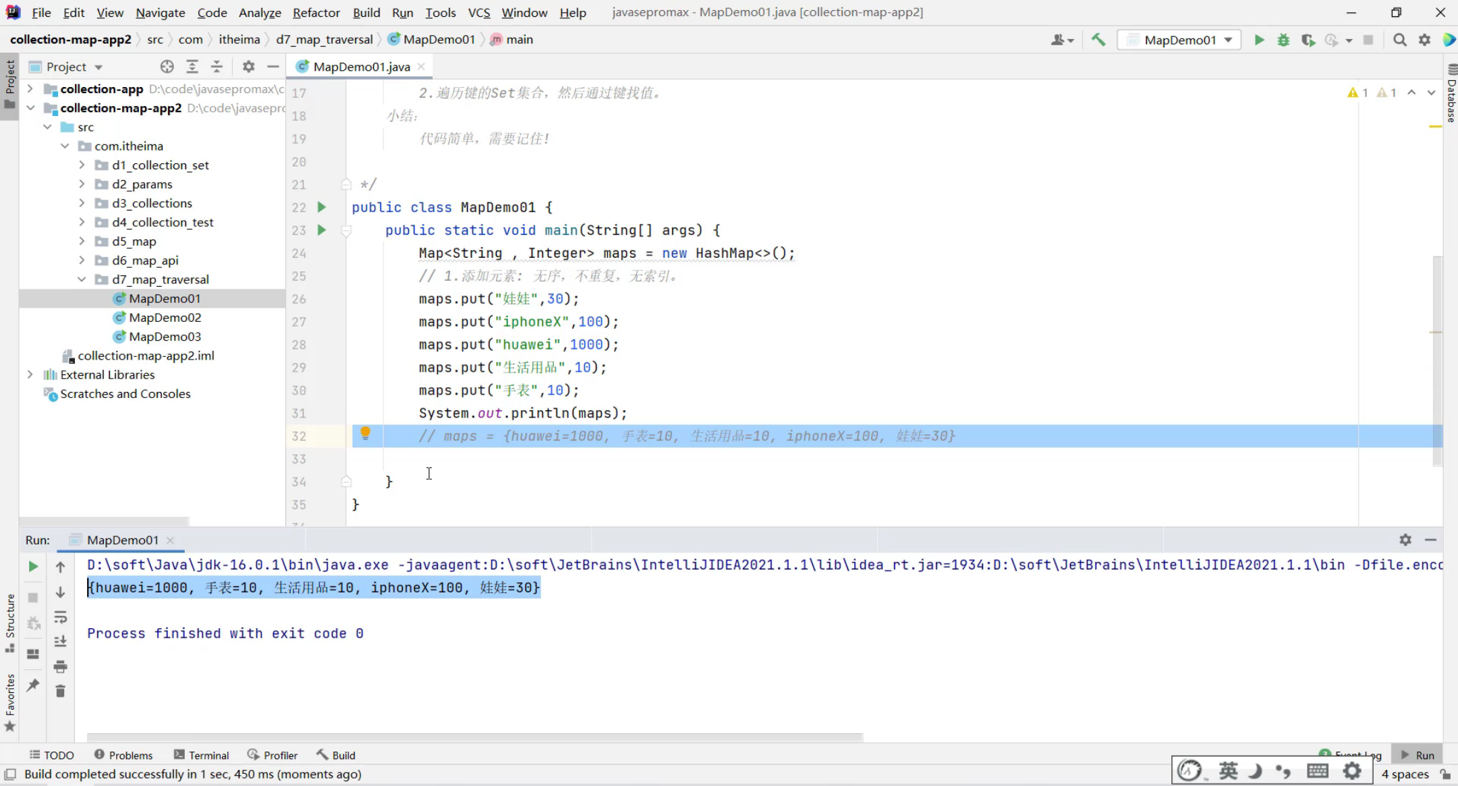Toggle scroll to end in console
Image resolution: width=1458 pixels, height=786 pixels.
[x=60, y=641]
